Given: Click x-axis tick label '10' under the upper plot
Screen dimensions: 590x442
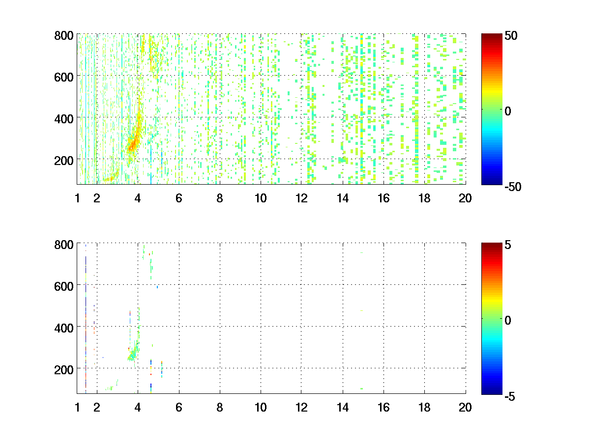Looking at the screenshot, I should (261, 198).
